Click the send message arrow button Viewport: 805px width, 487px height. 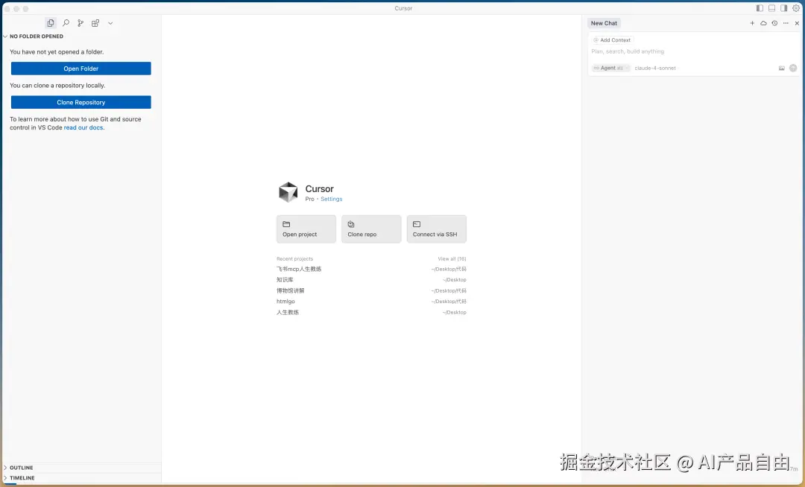coord(793,69)
